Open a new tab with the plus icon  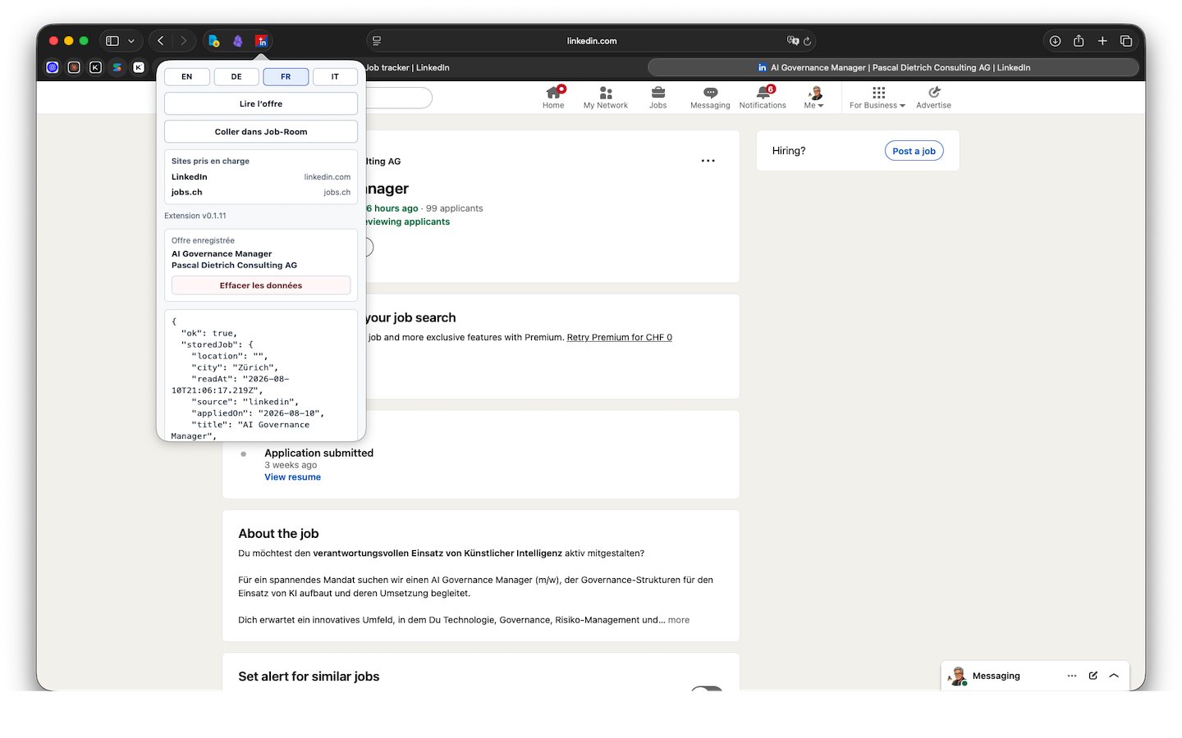(1102, 41)
